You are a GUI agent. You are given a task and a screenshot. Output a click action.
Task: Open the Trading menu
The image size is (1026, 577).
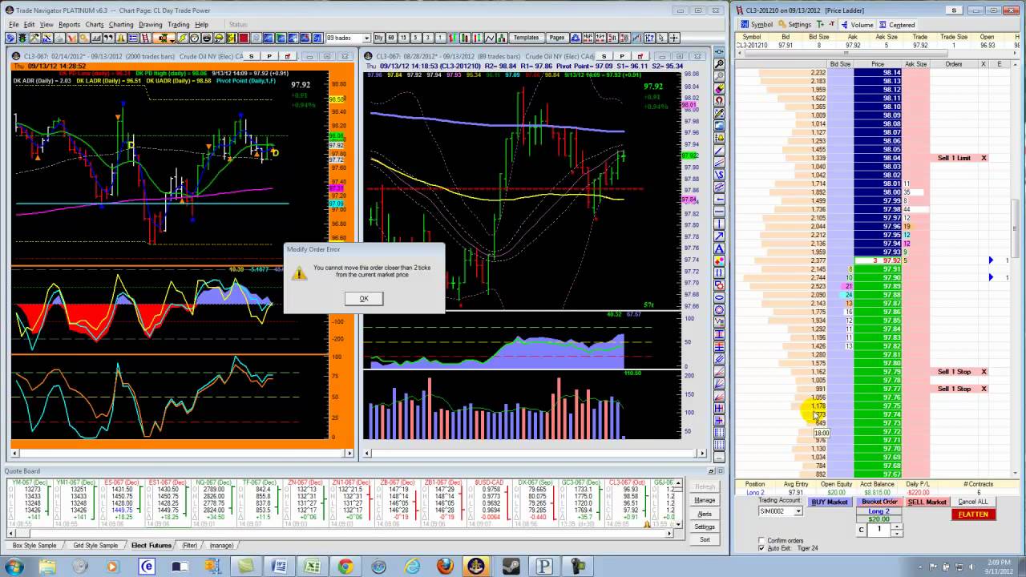pyautogui.click(x=178, y=24)
